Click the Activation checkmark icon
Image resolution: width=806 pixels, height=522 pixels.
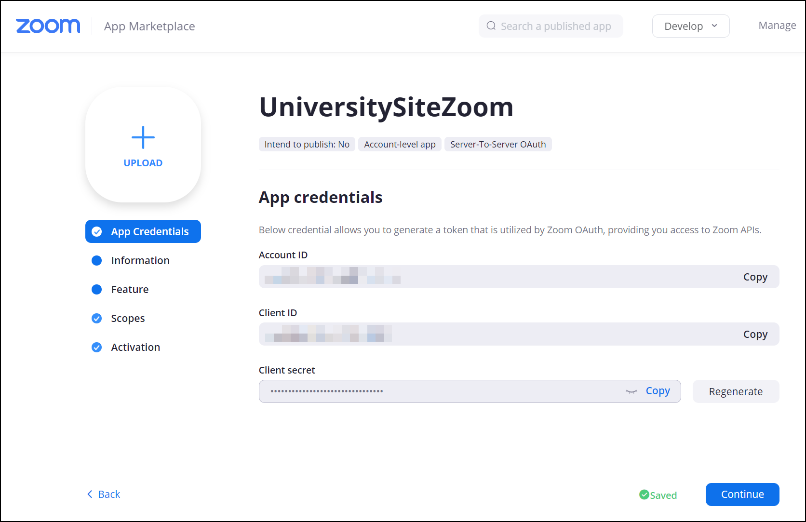[x=97, y=347]
